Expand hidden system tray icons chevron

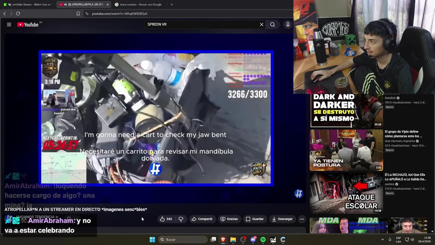[382, 240]
